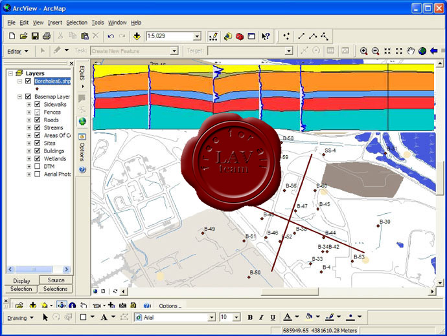Click the table of contents horizontal scrollbar
Viewport: 447px width, 336px height.
[x=38, y=269]
